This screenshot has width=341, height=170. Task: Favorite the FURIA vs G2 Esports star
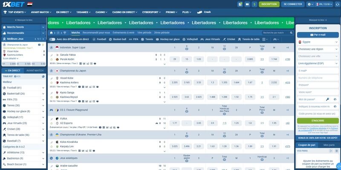tap(52, 123)
